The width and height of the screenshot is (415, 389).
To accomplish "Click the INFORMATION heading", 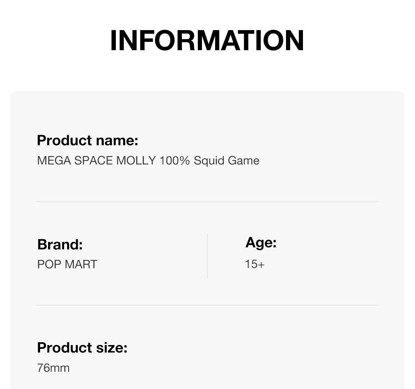I will pyautogui.click(x=207, y=40).
